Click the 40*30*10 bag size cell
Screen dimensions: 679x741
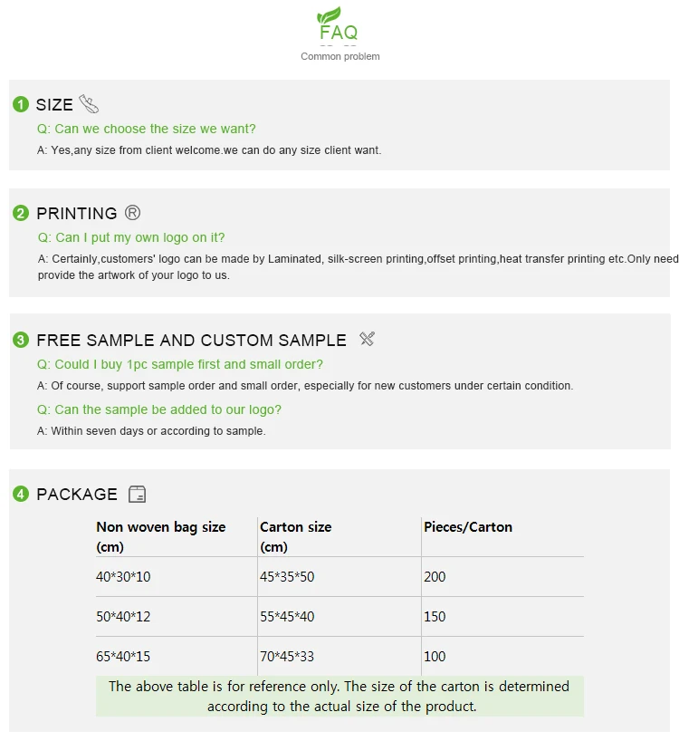(x=123, y=577)
